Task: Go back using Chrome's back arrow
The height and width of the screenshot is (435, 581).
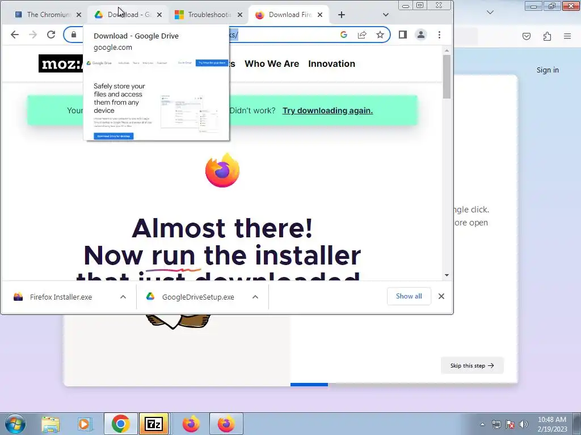Action: pyautogui.click(x=14, y=35)
